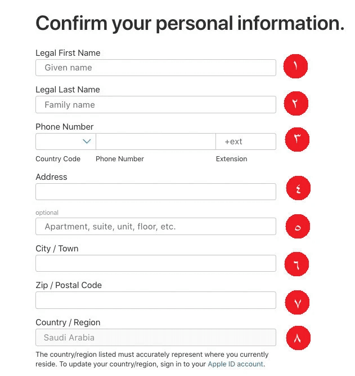Click the red circle numbered ٢ badge
This screenshot has width=355, height=376.
pos(296,104)
